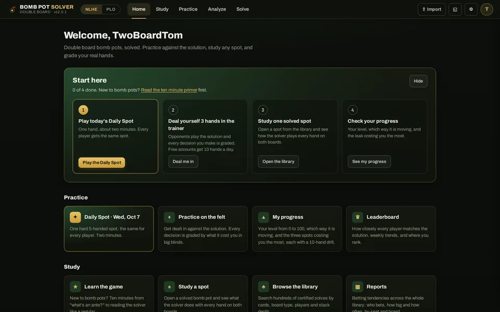The height and width of the screenshot is (312, 500).
Task: Select 'Learn the game' card title
Action: pyautogui.click(x=103, y=287)
